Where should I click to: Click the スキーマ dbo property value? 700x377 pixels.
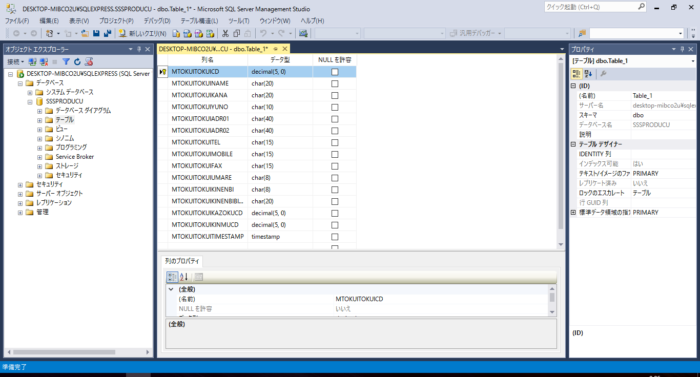[x=663, y=115]
